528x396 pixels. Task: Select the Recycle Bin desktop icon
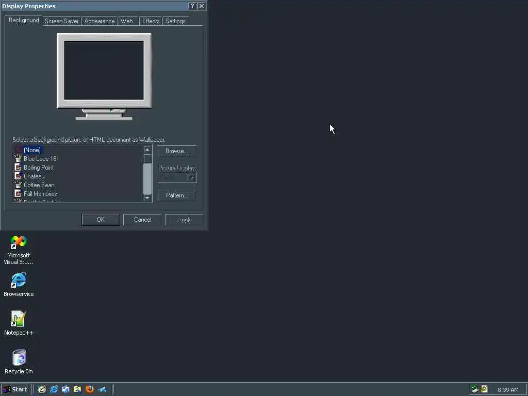pyautogui.click(x=19, y=361)
